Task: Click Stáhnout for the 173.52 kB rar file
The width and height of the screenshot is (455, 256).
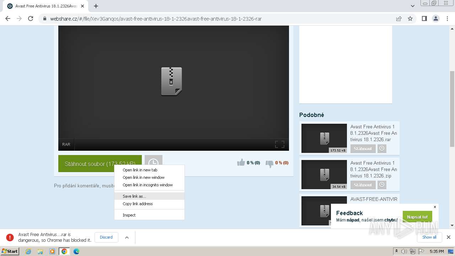Action: point(363,149)
